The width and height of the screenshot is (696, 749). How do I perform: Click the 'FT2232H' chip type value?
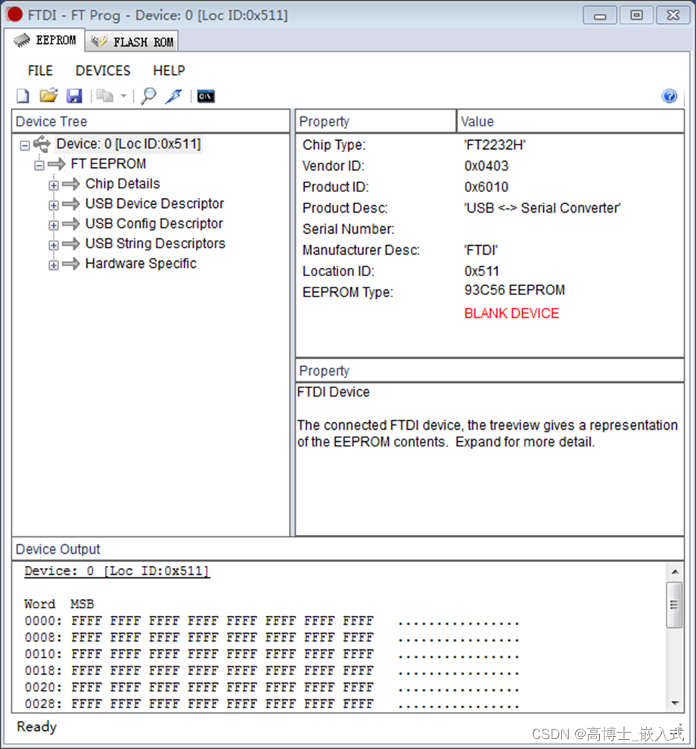pos(495,145)
